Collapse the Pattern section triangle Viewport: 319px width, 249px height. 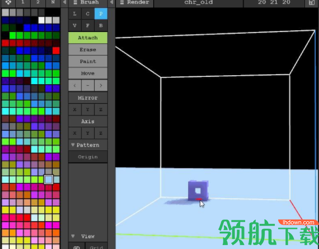(73, 145)
